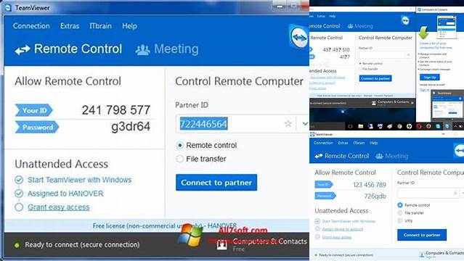Expand the Partner ID dropdown in the large window
The height and width of the screenshot is (261, 464).
pyautogui.click(x=305, y=123)
